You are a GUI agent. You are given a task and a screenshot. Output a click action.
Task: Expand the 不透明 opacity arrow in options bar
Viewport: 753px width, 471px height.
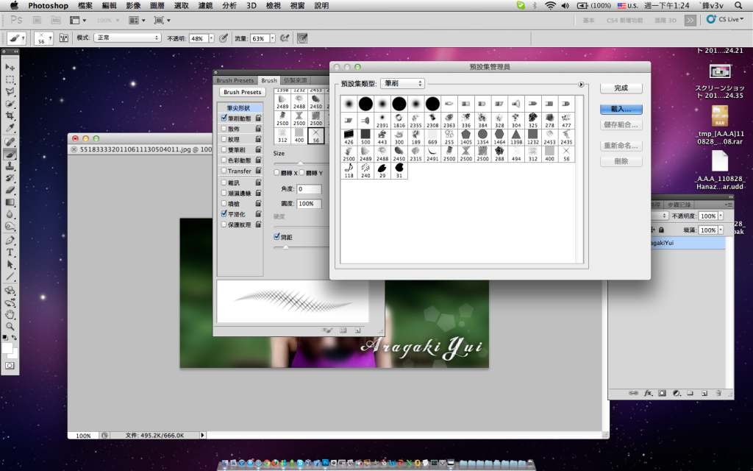(x=212, y=38)
